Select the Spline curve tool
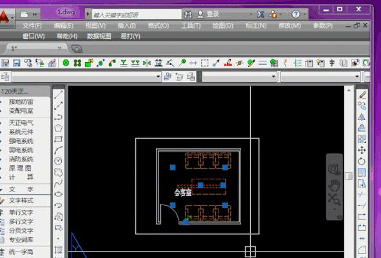The width and height of the screenshot is (381, 258). click(x=58, y=183)
